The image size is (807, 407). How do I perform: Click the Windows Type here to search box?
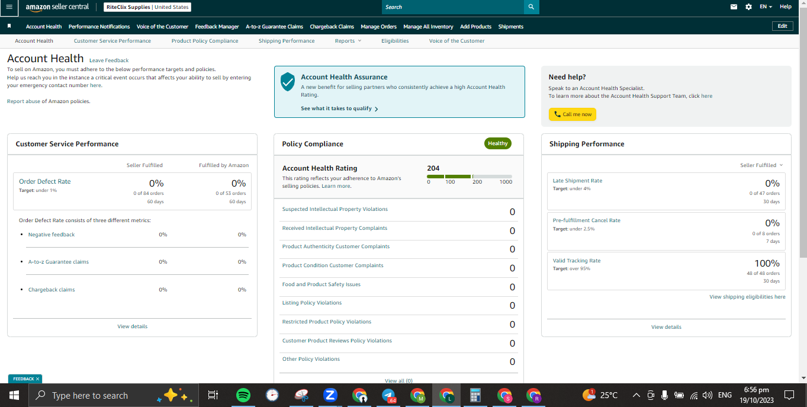point(114,395)
